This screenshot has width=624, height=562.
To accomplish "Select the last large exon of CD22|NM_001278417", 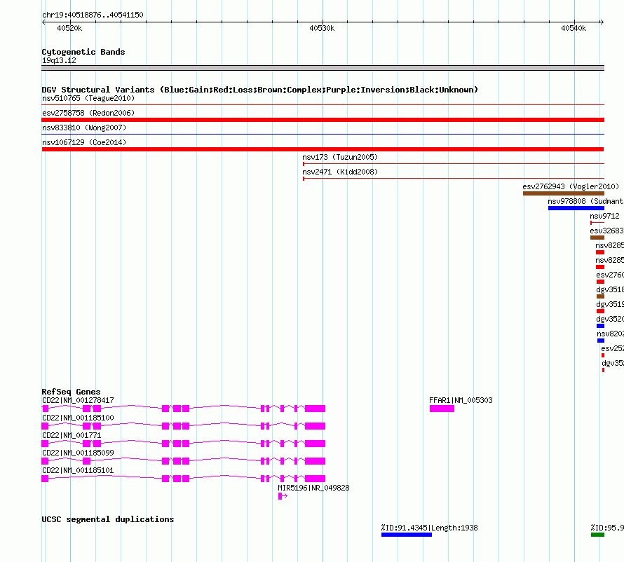I will click(316, 409).
